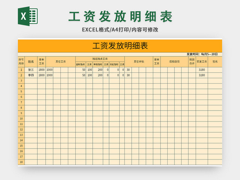
Task: Click the 100 value in 李四's row
Action: click(89, 75)
